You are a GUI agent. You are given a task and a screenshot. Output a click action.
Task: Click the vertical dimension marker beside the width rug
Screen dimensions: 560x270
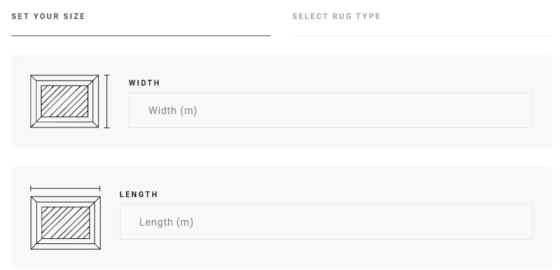107,101
